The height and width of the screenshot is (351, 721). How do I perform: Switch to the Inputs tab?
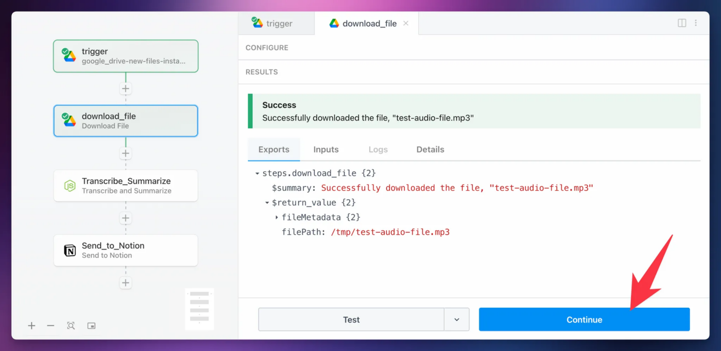[326, 149]
